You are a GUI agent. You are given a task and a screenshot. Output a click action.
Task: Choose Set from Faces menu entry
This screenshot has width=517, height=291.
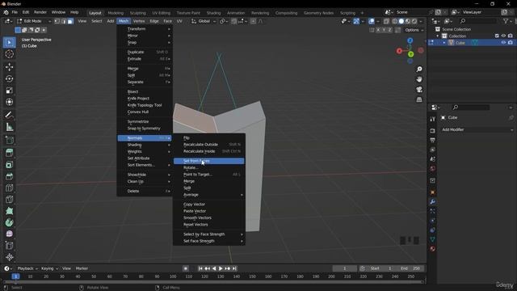coord(209,161)
